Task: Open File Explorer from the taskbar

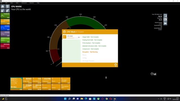Action: pos(82,99)
